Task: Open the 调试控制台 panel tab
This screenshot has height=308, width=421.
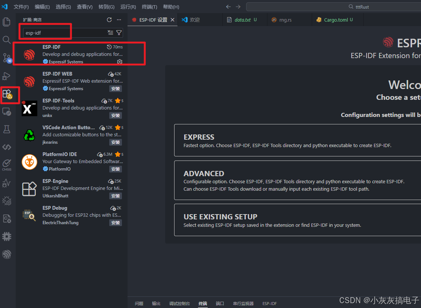Action: 179,304
